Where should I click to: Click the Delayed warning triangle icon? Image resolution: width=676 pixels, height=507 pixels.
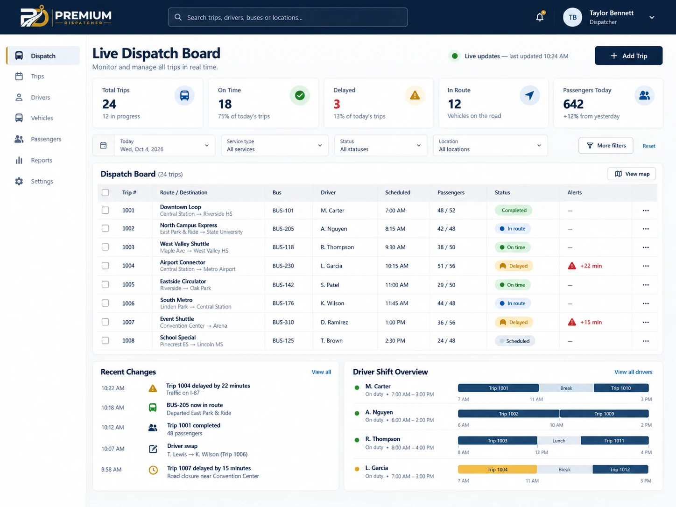pos(415,96)
